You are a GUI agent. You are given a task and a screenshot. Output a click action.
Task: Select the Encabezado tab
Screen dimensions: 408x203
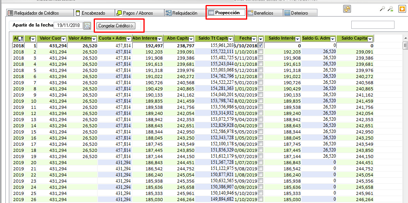(90, 13)
